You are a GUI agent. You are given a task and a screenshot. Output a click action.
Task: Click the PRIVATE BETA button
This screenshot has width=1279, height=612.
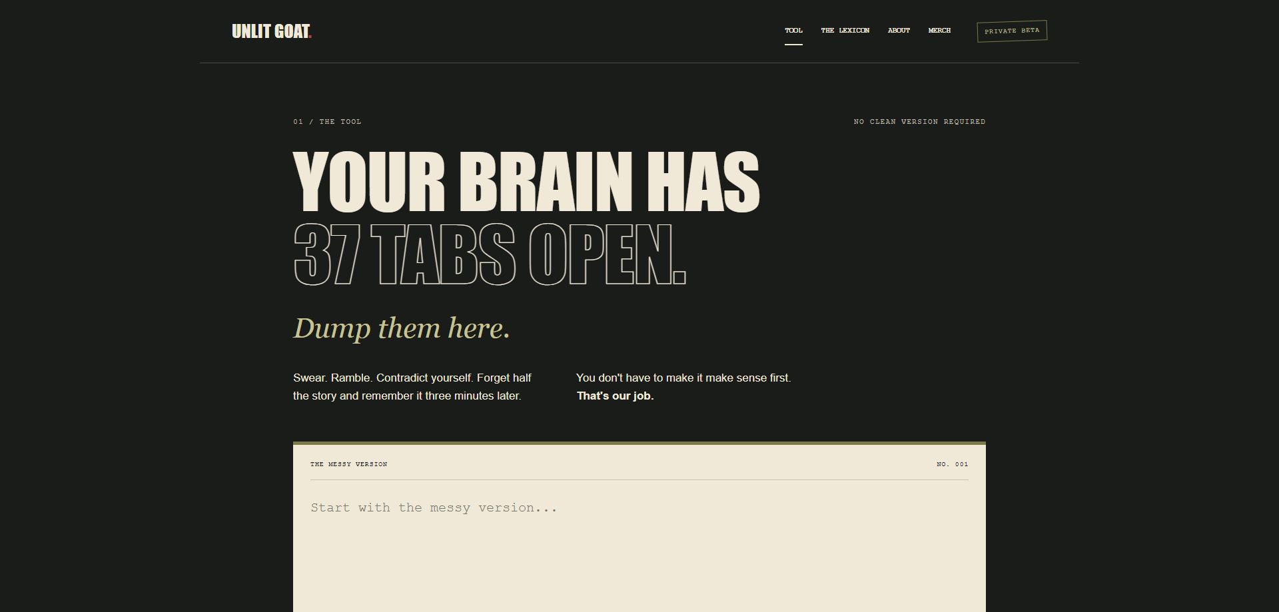click(1012, 31)
